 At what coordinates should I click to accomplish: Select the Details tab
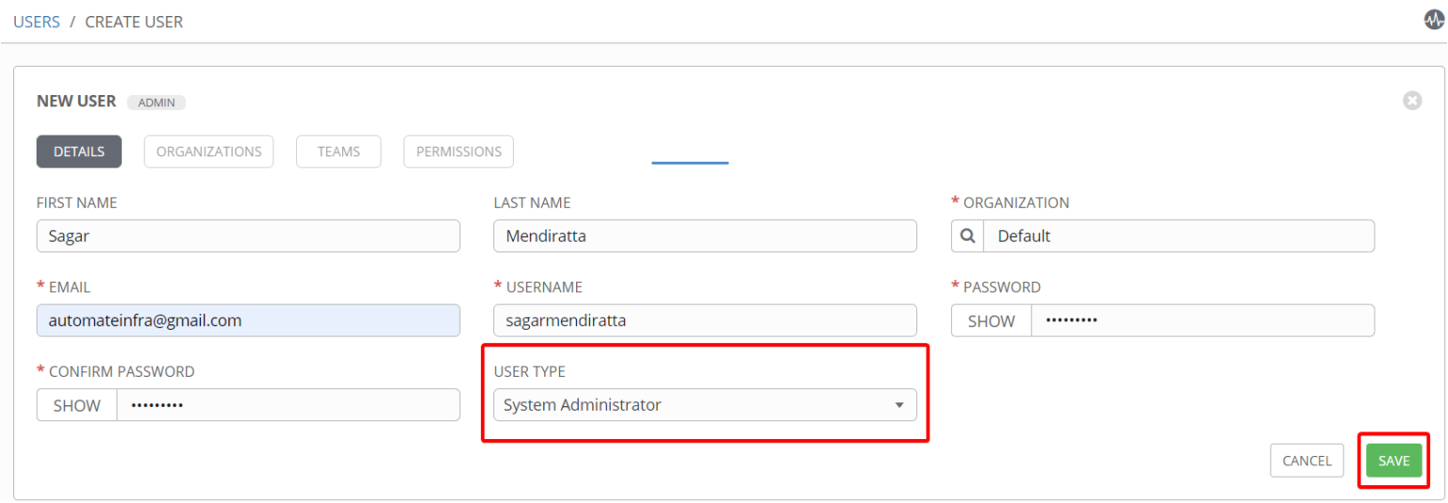(x=79, y=152)
